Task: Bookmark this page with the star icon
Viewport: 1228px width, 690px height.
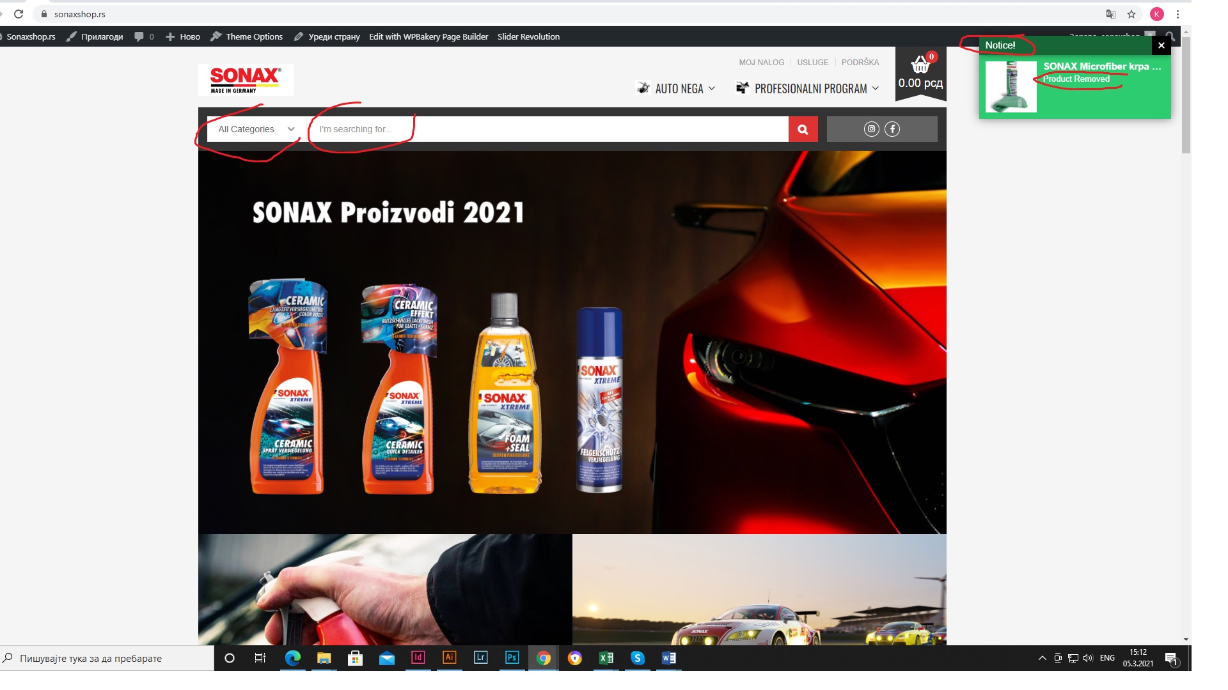Action: (x=1131, y=14)
